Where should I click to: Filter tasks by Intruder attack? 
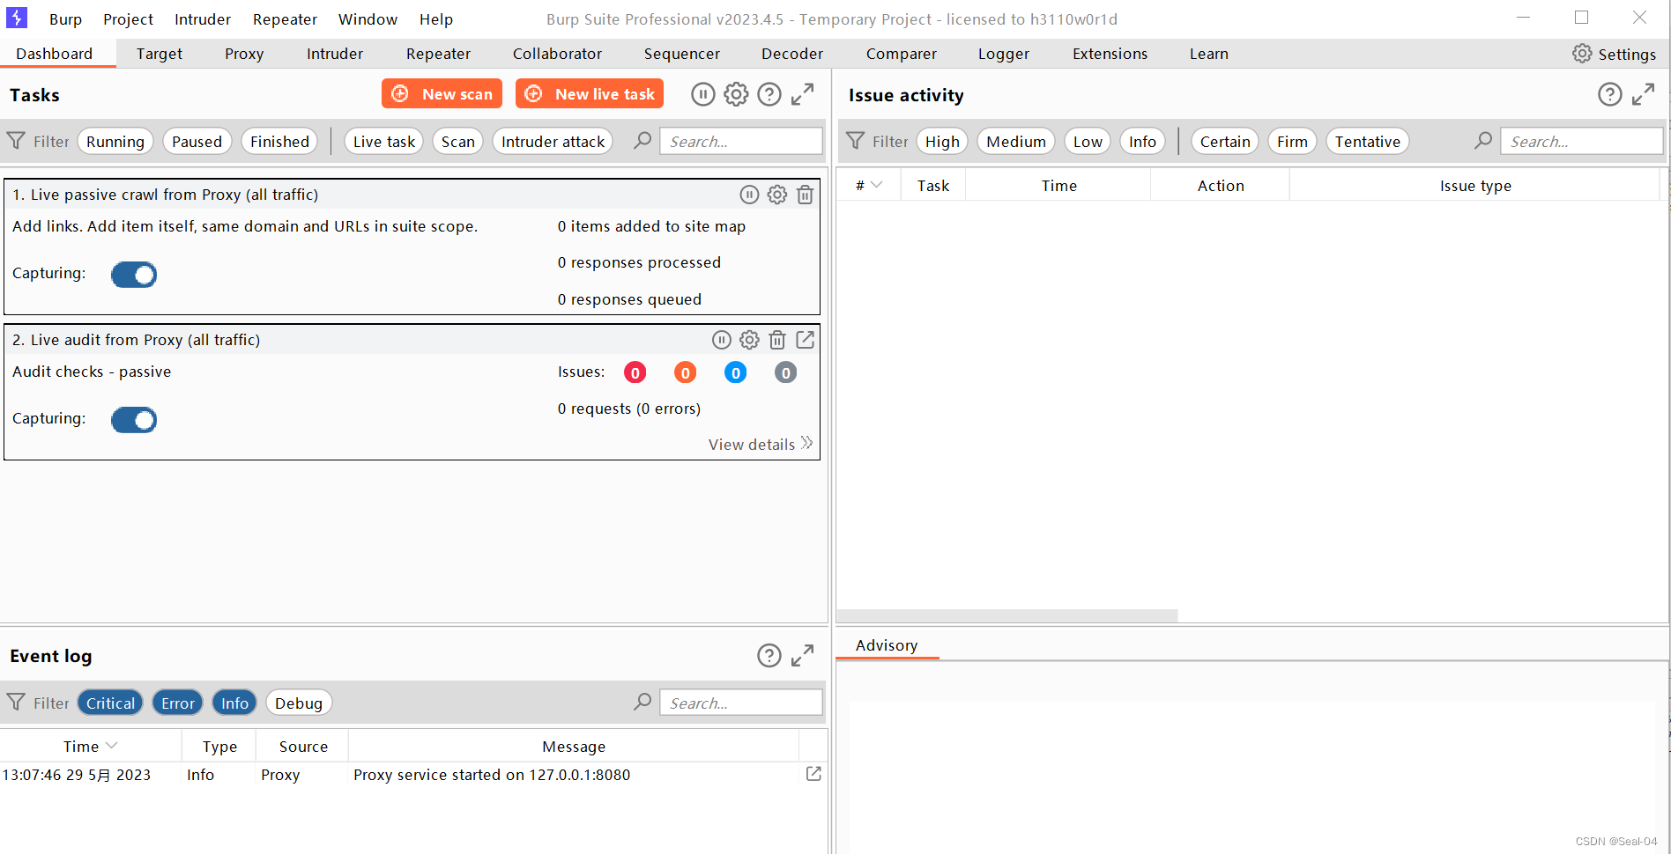[553, 142]
